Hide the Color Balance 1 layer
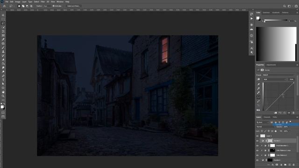 (257, 155)
